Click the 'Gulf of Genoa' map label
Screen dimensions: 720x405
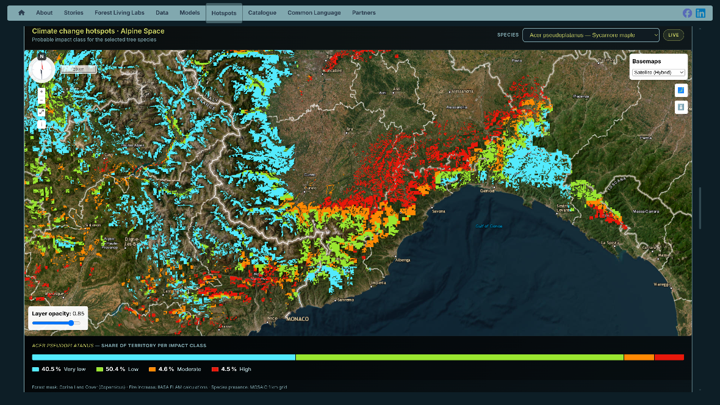click(489, 226)
